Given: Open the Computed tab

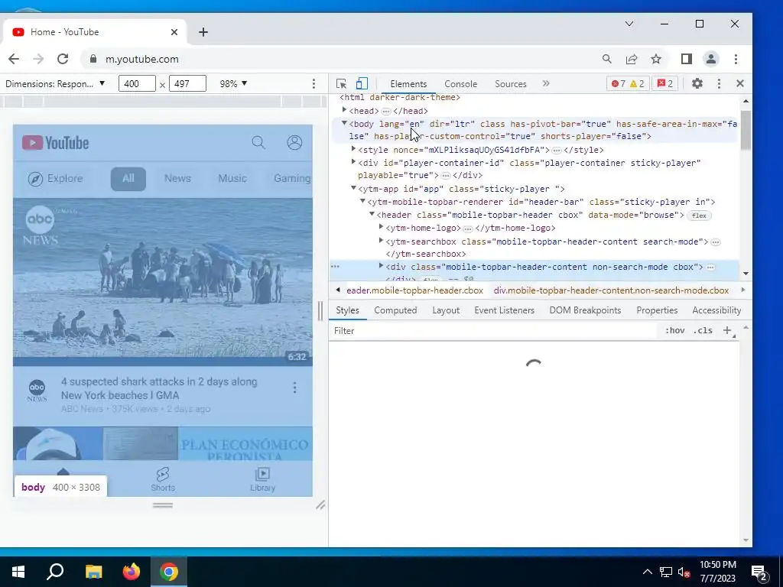Looking at the screenshot, I should point(395,310).
